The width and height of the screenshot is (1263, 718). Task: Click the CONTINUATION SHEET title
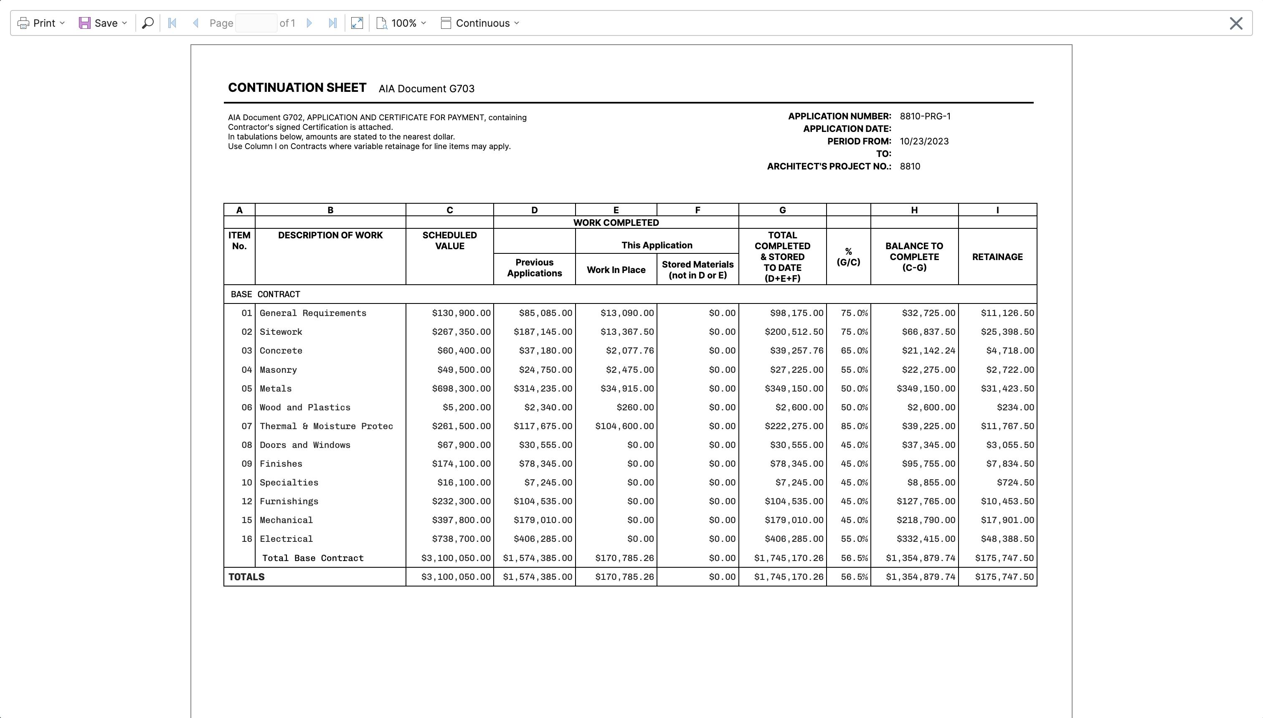(297, 88)
